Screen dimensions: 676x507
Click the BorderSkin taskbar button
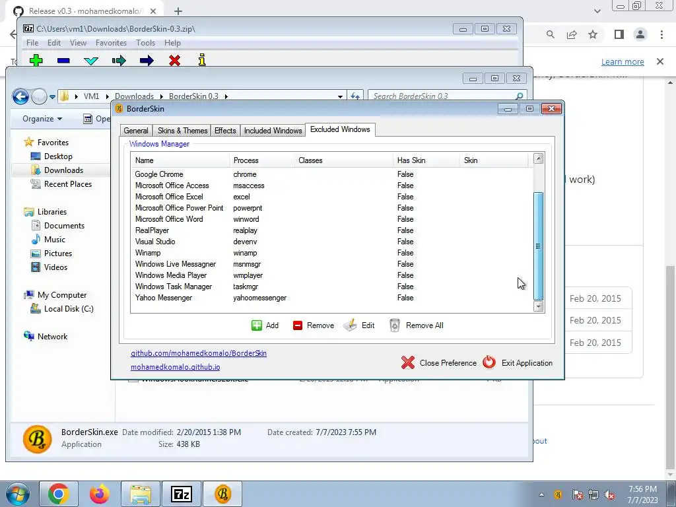tap(222, 494)
